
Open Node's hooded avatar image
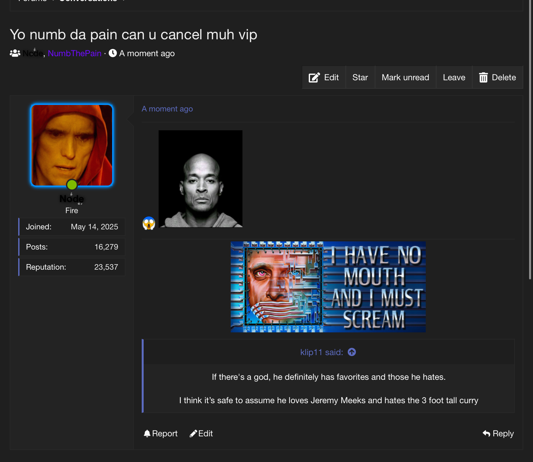[72, 145]
